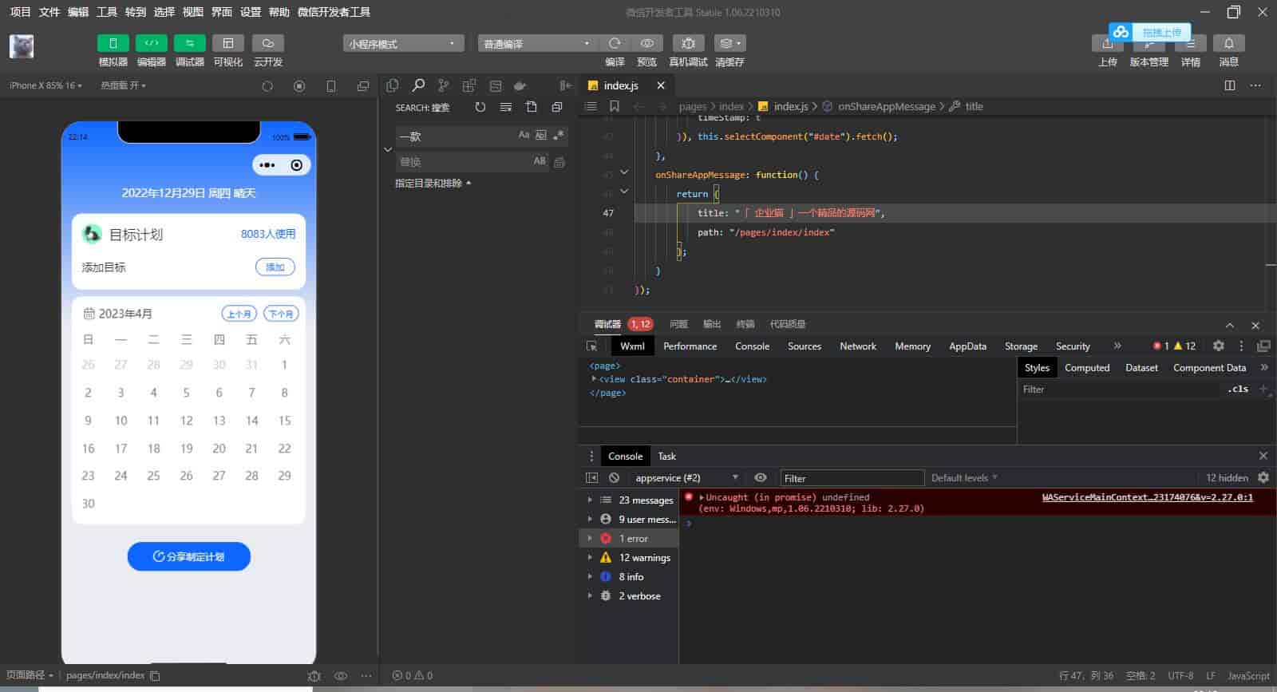The image size is (1277, 692).
Task: Click the 模拟器 simulator toolbar icon
Action: (113, 43)
